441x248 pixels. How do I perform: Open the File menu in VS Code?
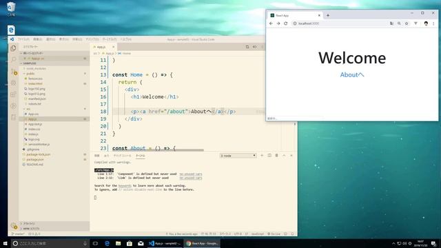click(23, 39)
